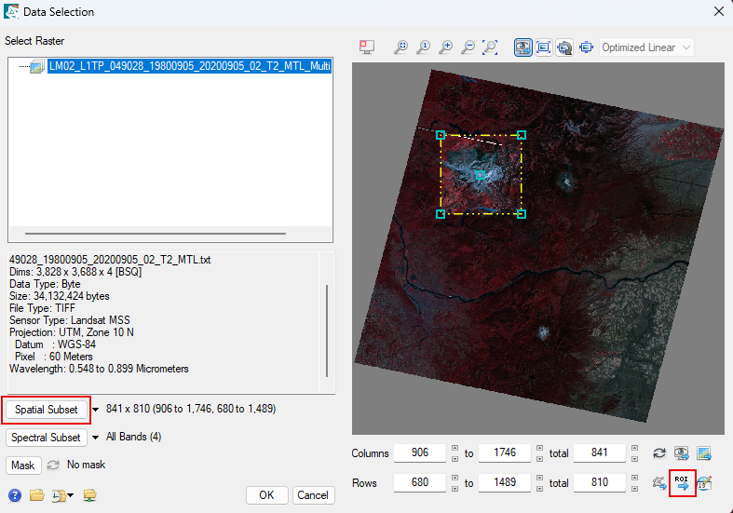Toggle the highlighted use view extent button

coord(523,47)
